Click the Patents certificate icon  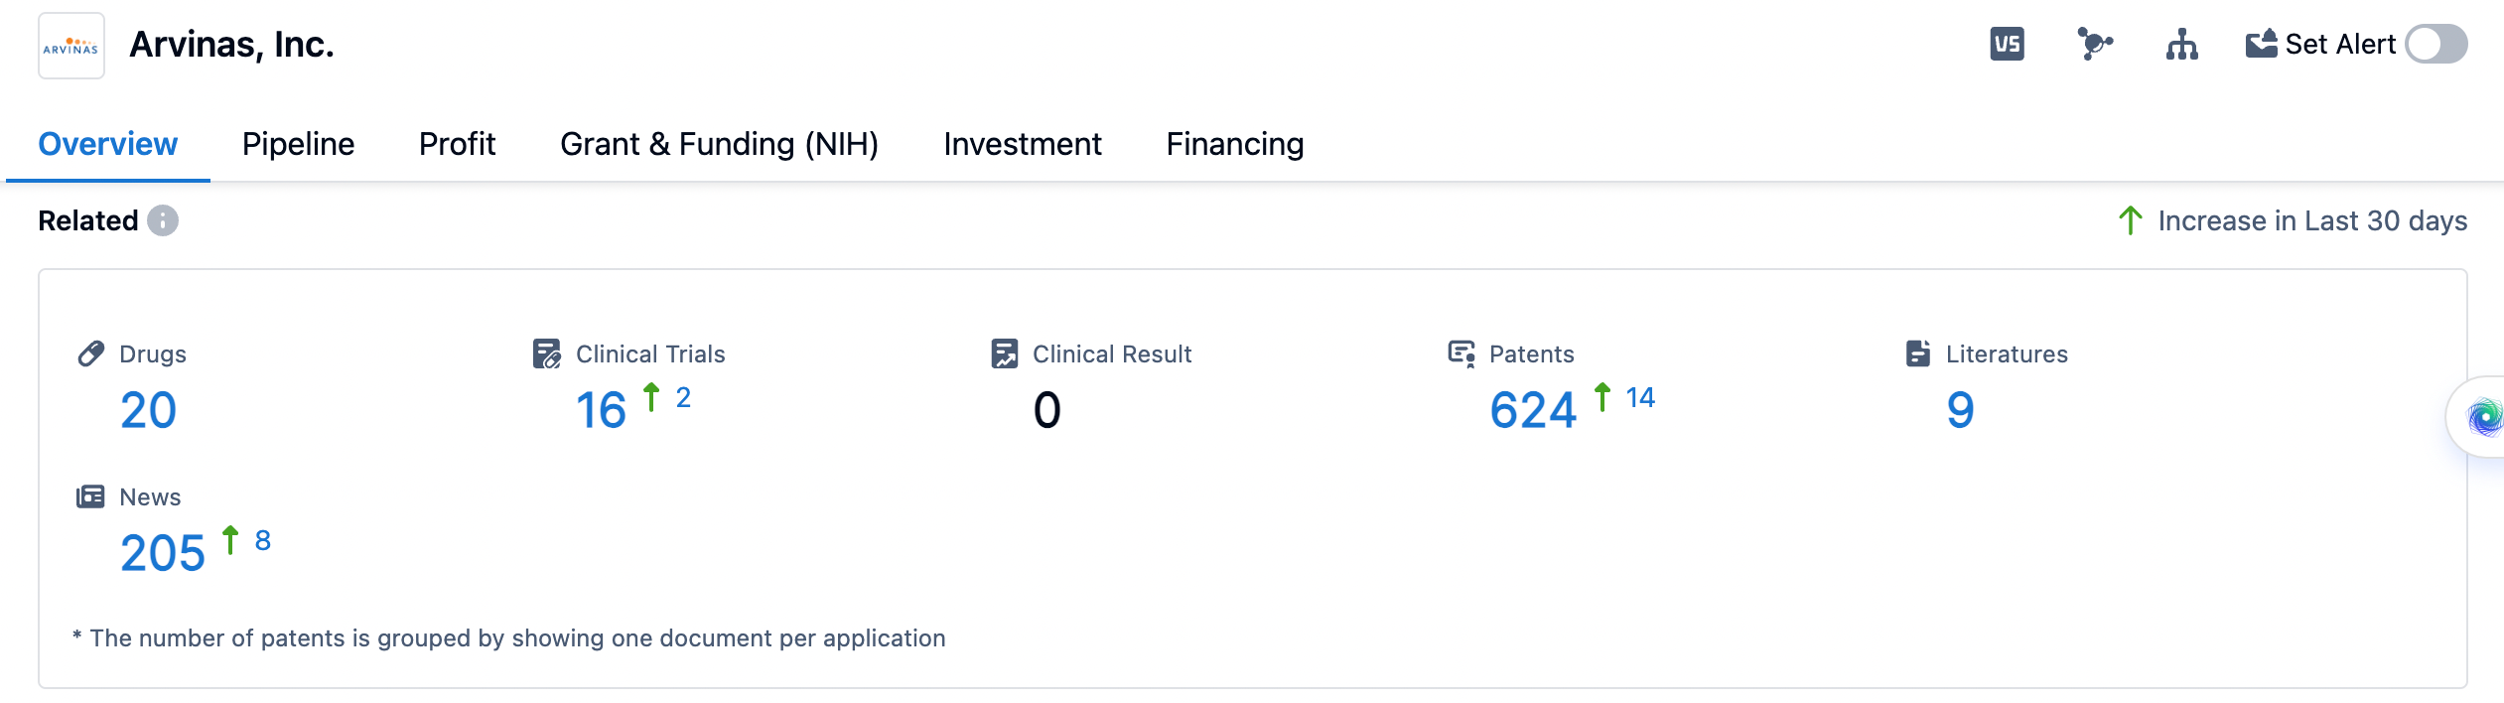click(x=1461, y=353)
